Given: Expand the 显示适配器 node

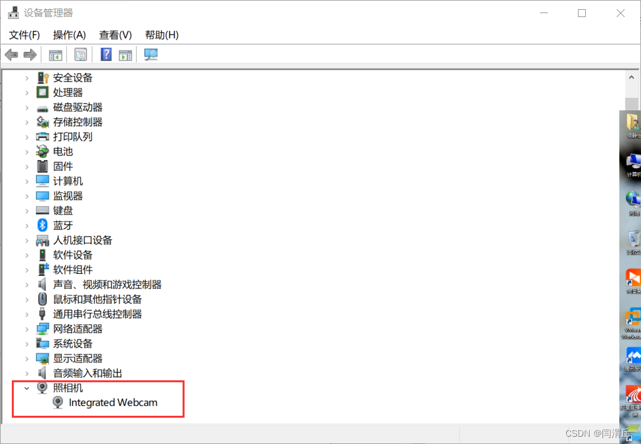Looking at the screenshot, I should [27, 359].
